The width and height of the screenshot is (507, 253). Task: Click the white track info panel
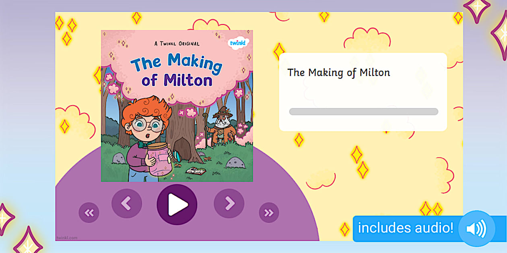363,92
